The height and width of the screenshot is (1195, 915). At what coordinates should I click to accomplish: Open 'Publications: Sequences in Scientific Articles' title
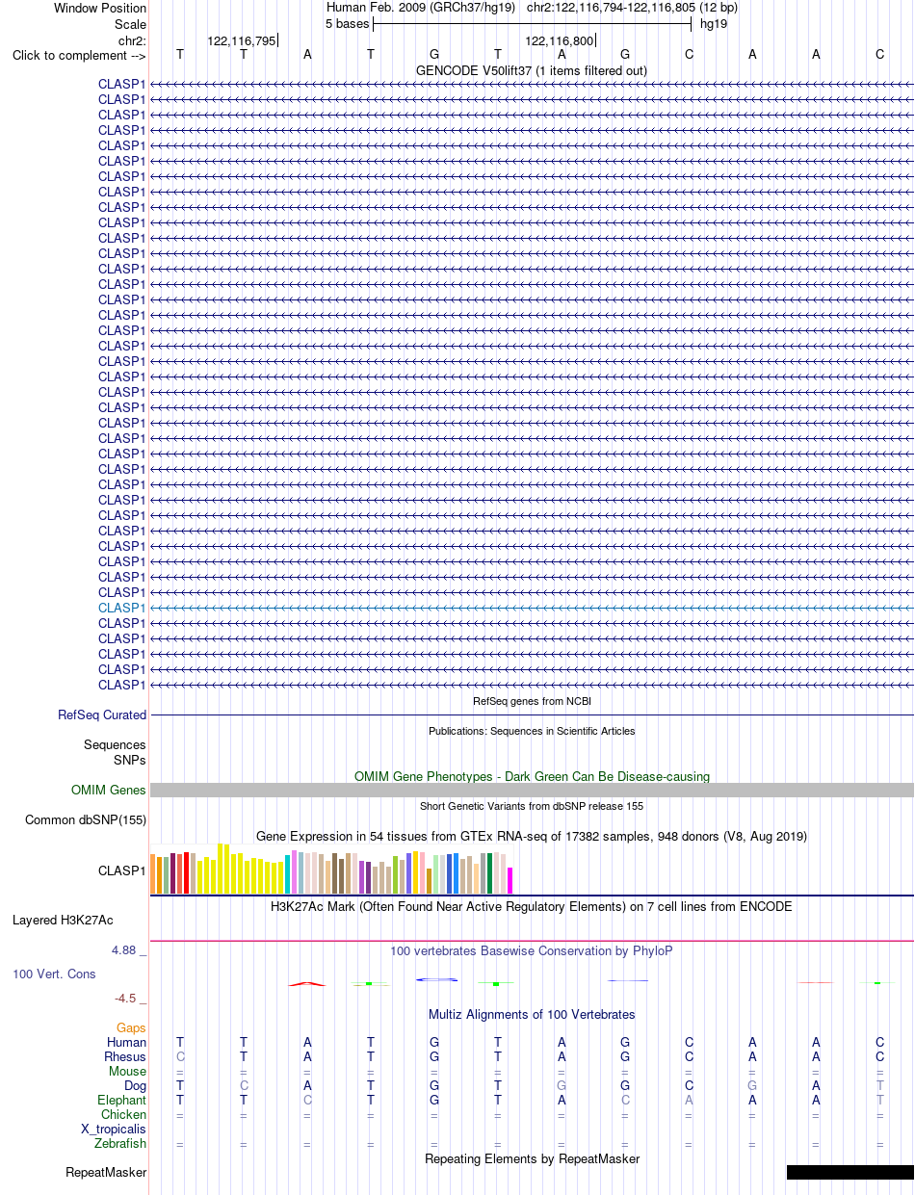click(532, 731)
